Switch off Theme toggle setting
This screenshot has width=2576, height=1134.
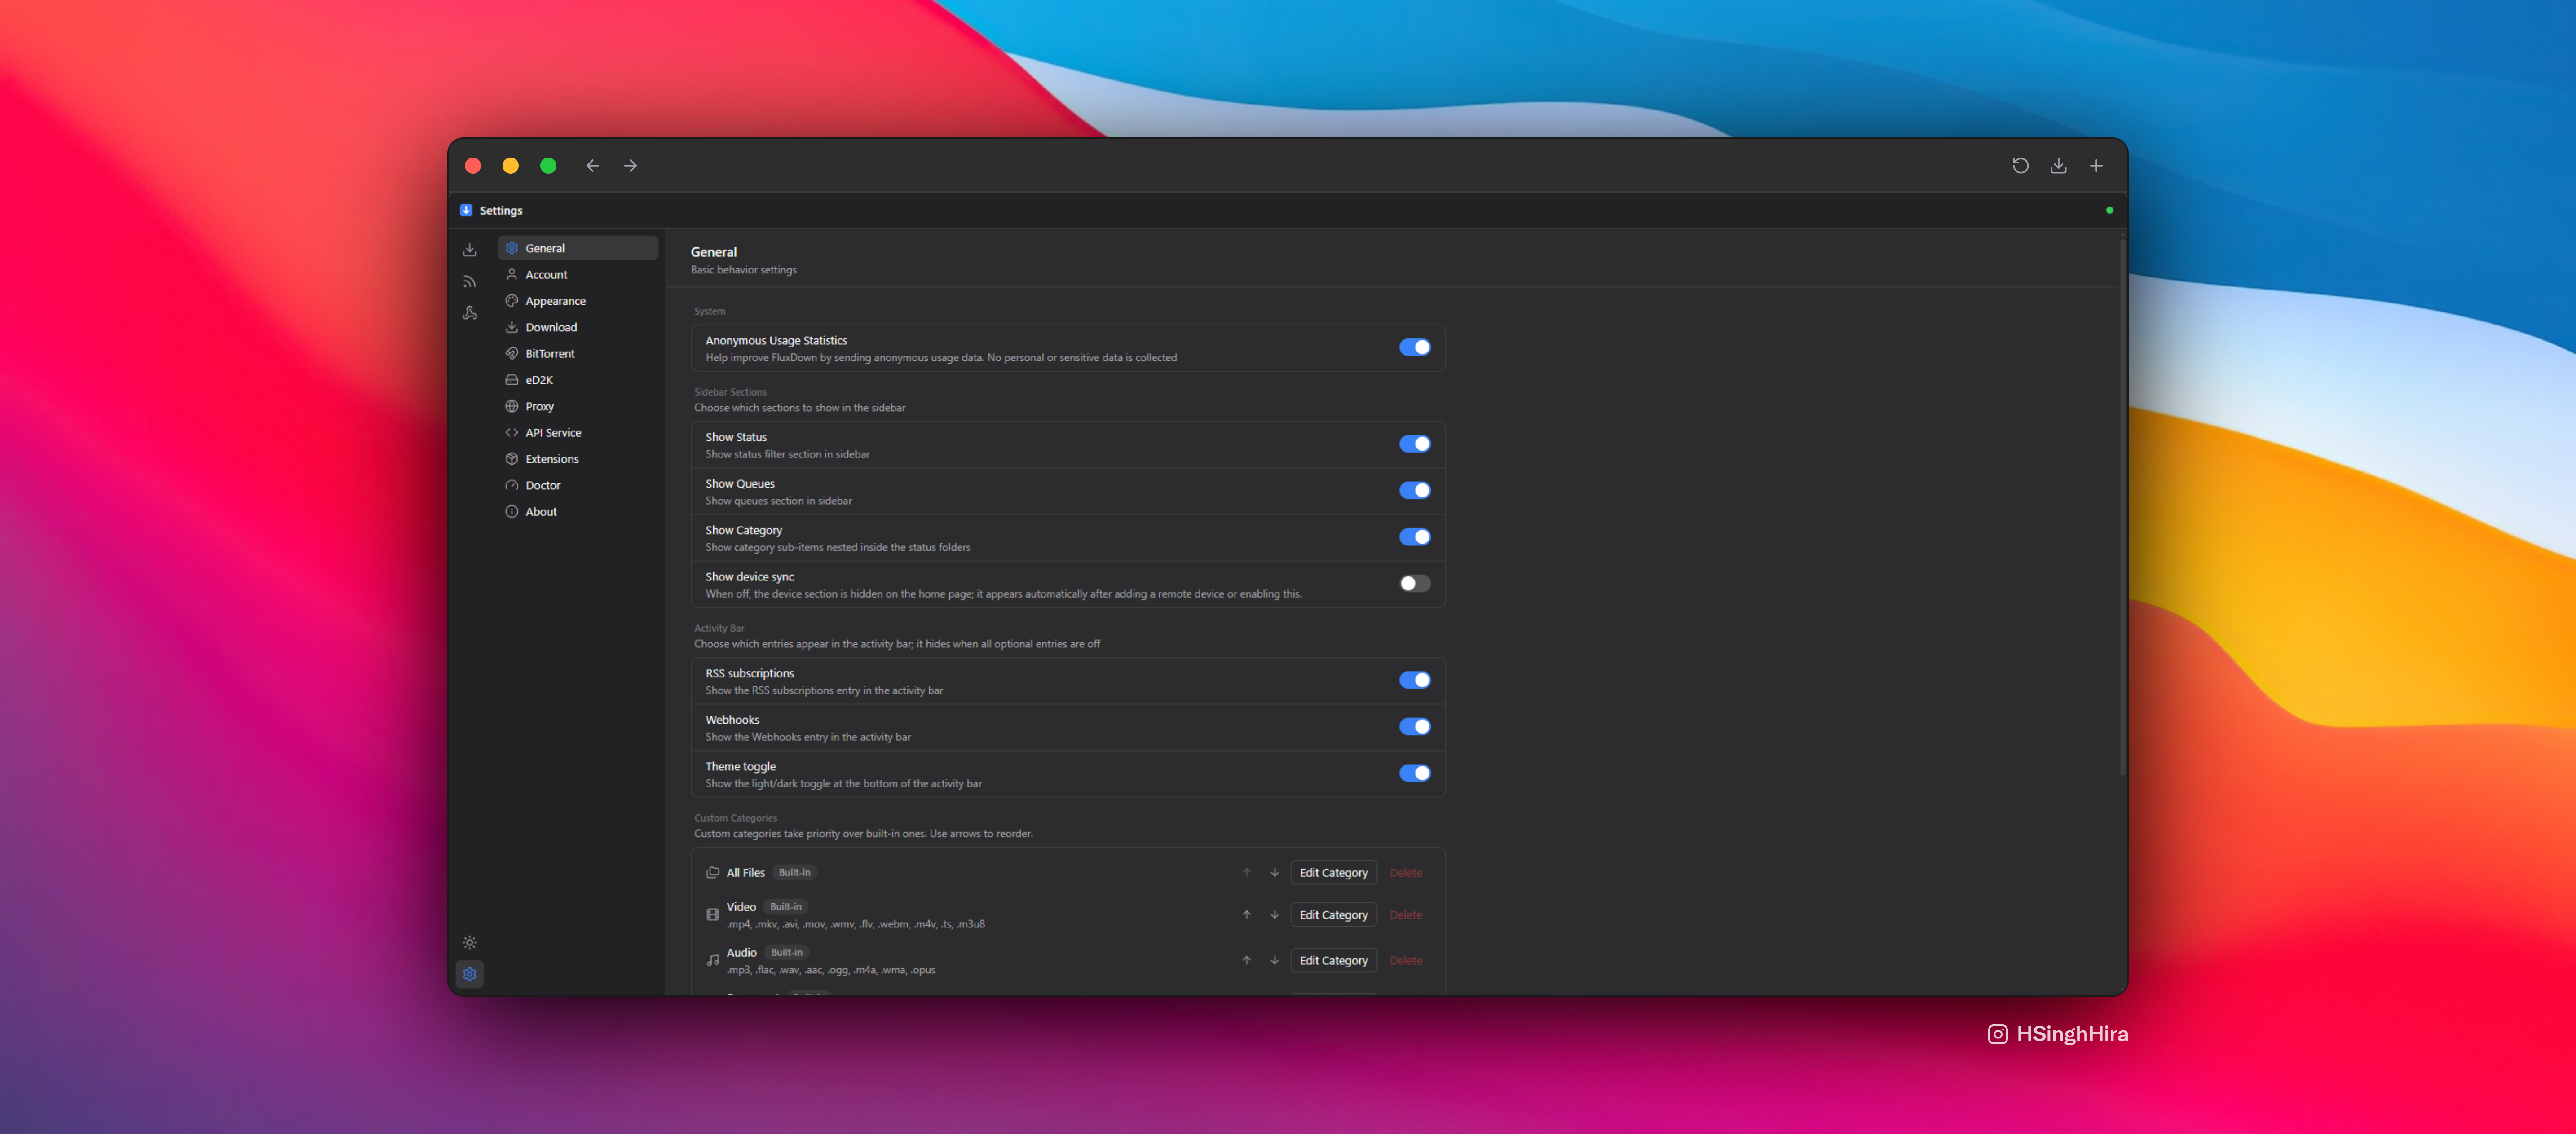tap(1414, 773)
